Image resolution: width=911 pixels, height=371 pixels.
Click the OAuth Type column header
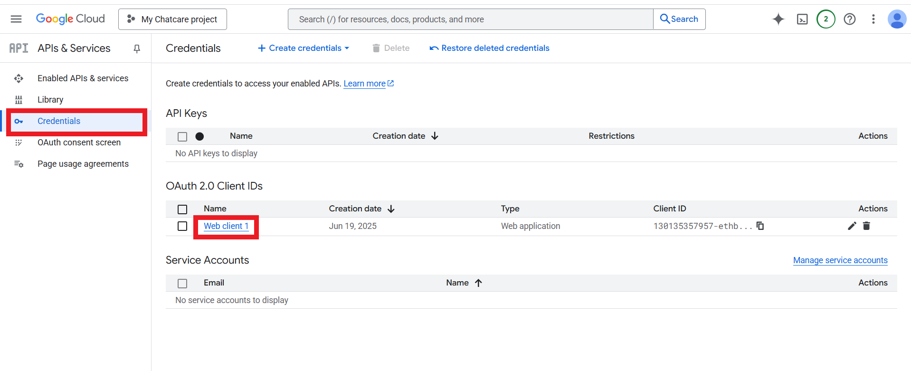coord(510,209)
